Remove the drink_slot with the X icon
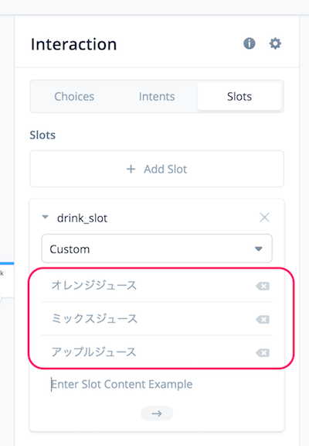 (264, 218)
